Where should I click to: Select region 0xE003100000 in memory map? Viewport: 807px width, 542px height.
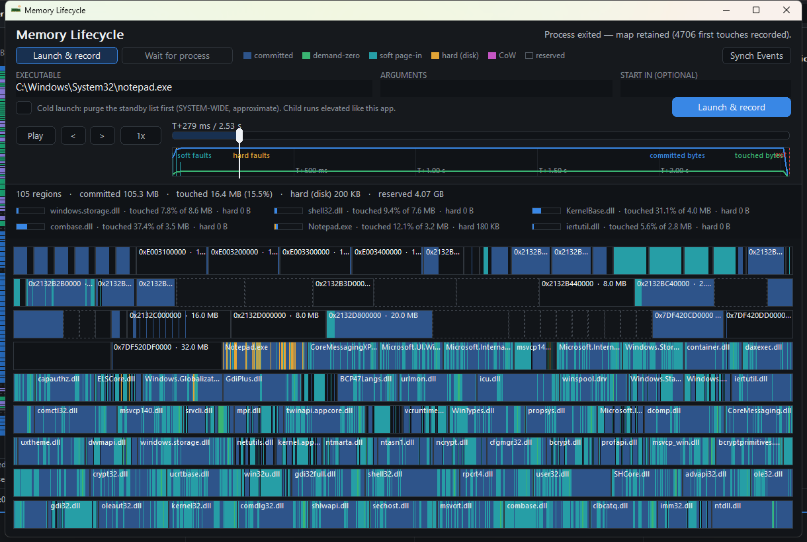point(172,260)
